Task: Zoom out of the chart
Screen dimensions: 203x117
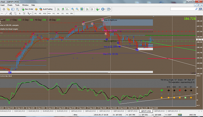Action: pos(77,9)
